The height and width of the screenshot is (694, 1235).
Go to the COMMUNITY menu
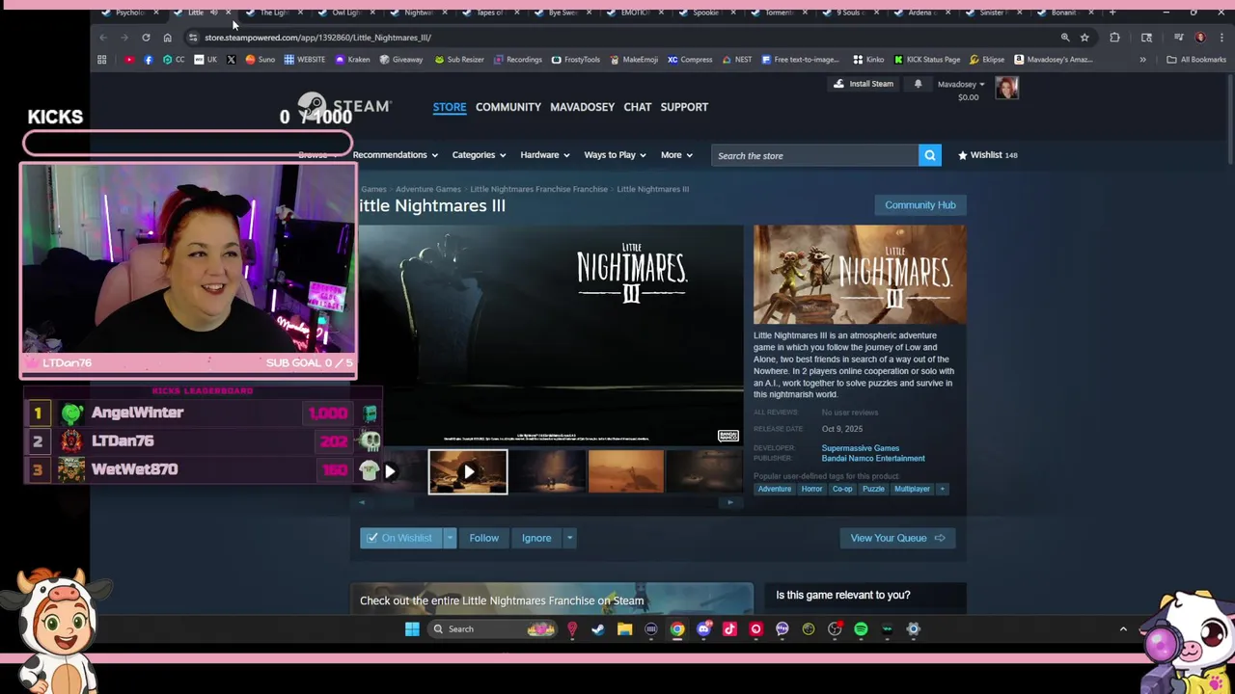[x=508, y=107]
